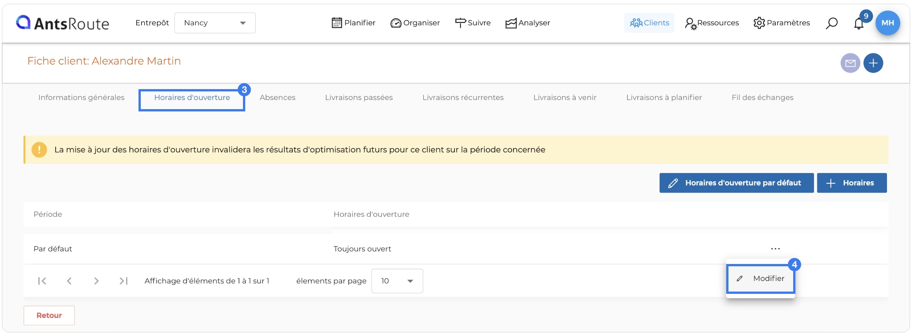The width and height of the screenshot is (912, 335).
Task: Open the Livraisons passées tab
Action: pyautogui.click(x=359, y=97)
